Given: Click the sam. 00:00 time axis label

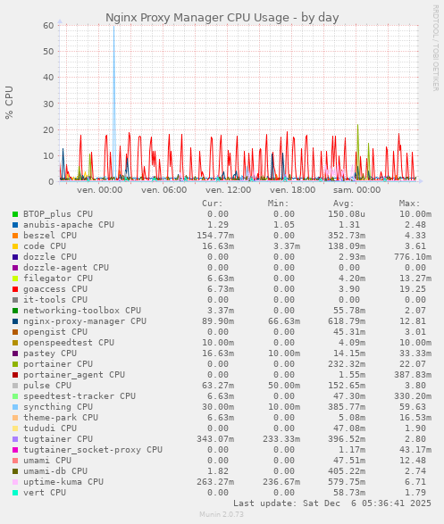Looking at the screenshot, I should pyautogui.click(x=356, y=190).
